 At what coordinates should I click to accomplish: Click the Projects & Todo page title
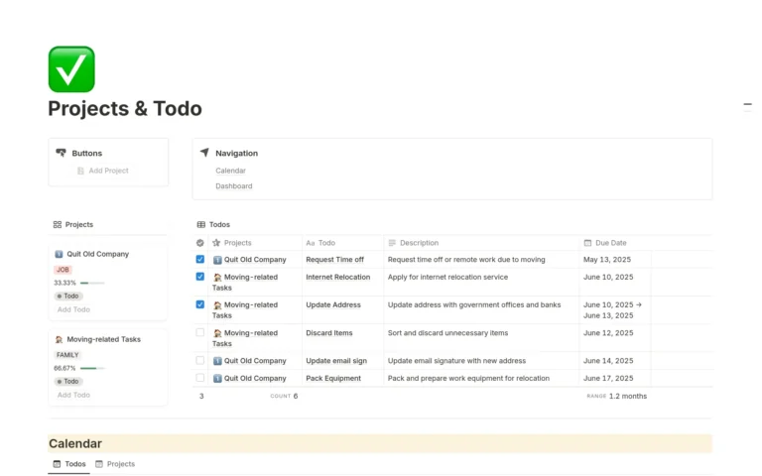125,108
